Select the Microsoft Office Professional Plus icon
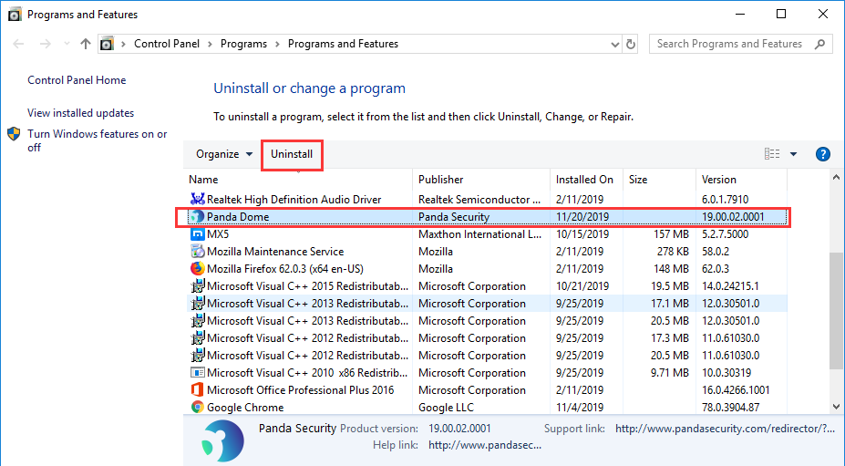 point(197,390)
